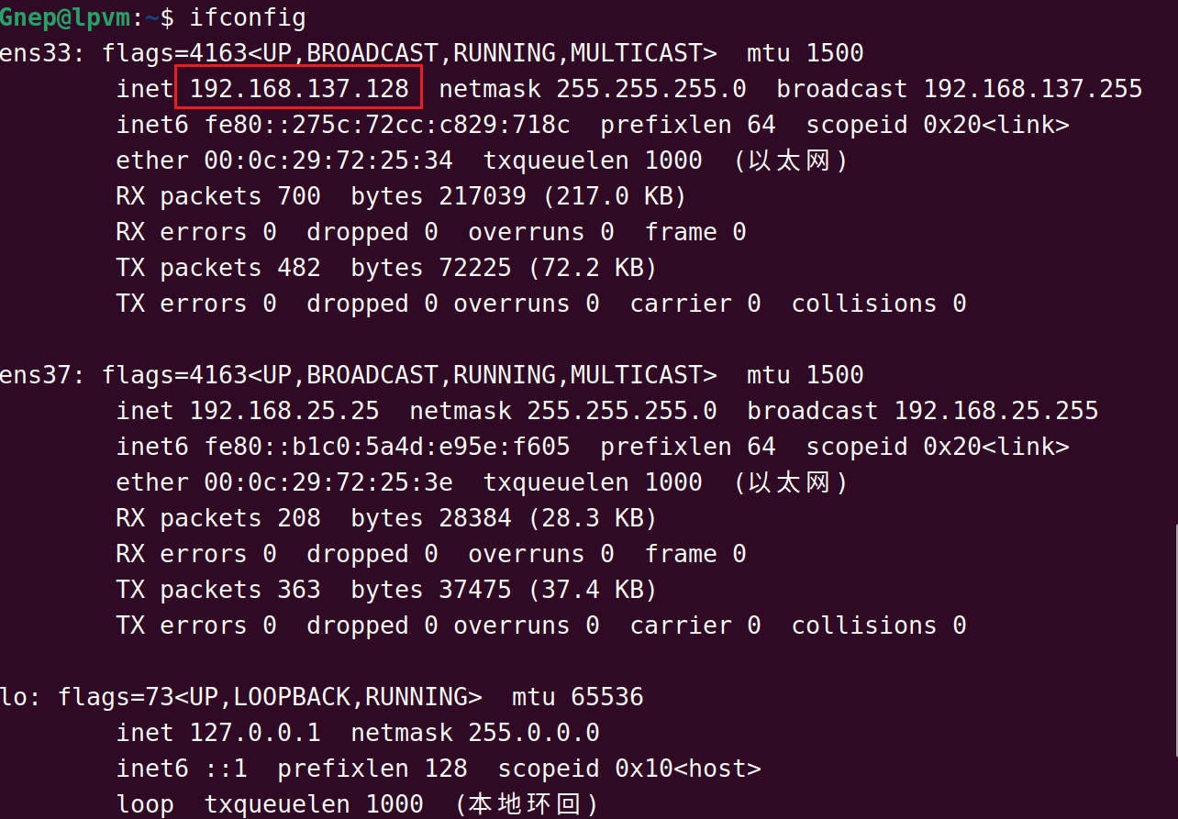Select the lo loopback interface name
The image size is (1178, 819).
point(13,697)
